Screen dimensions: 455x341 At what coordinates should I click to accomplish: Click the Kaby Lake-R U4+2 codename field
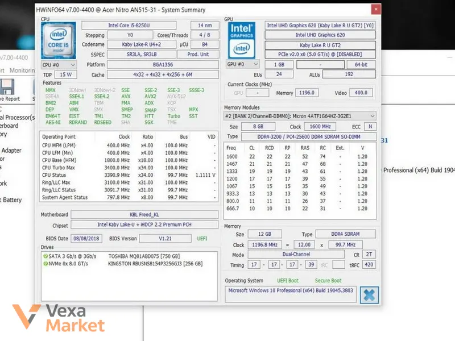tap(142, 44)
